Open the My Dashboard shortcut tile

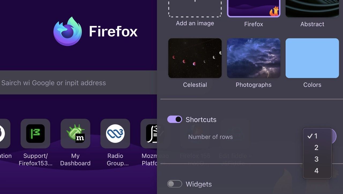[x=75, y=133]
